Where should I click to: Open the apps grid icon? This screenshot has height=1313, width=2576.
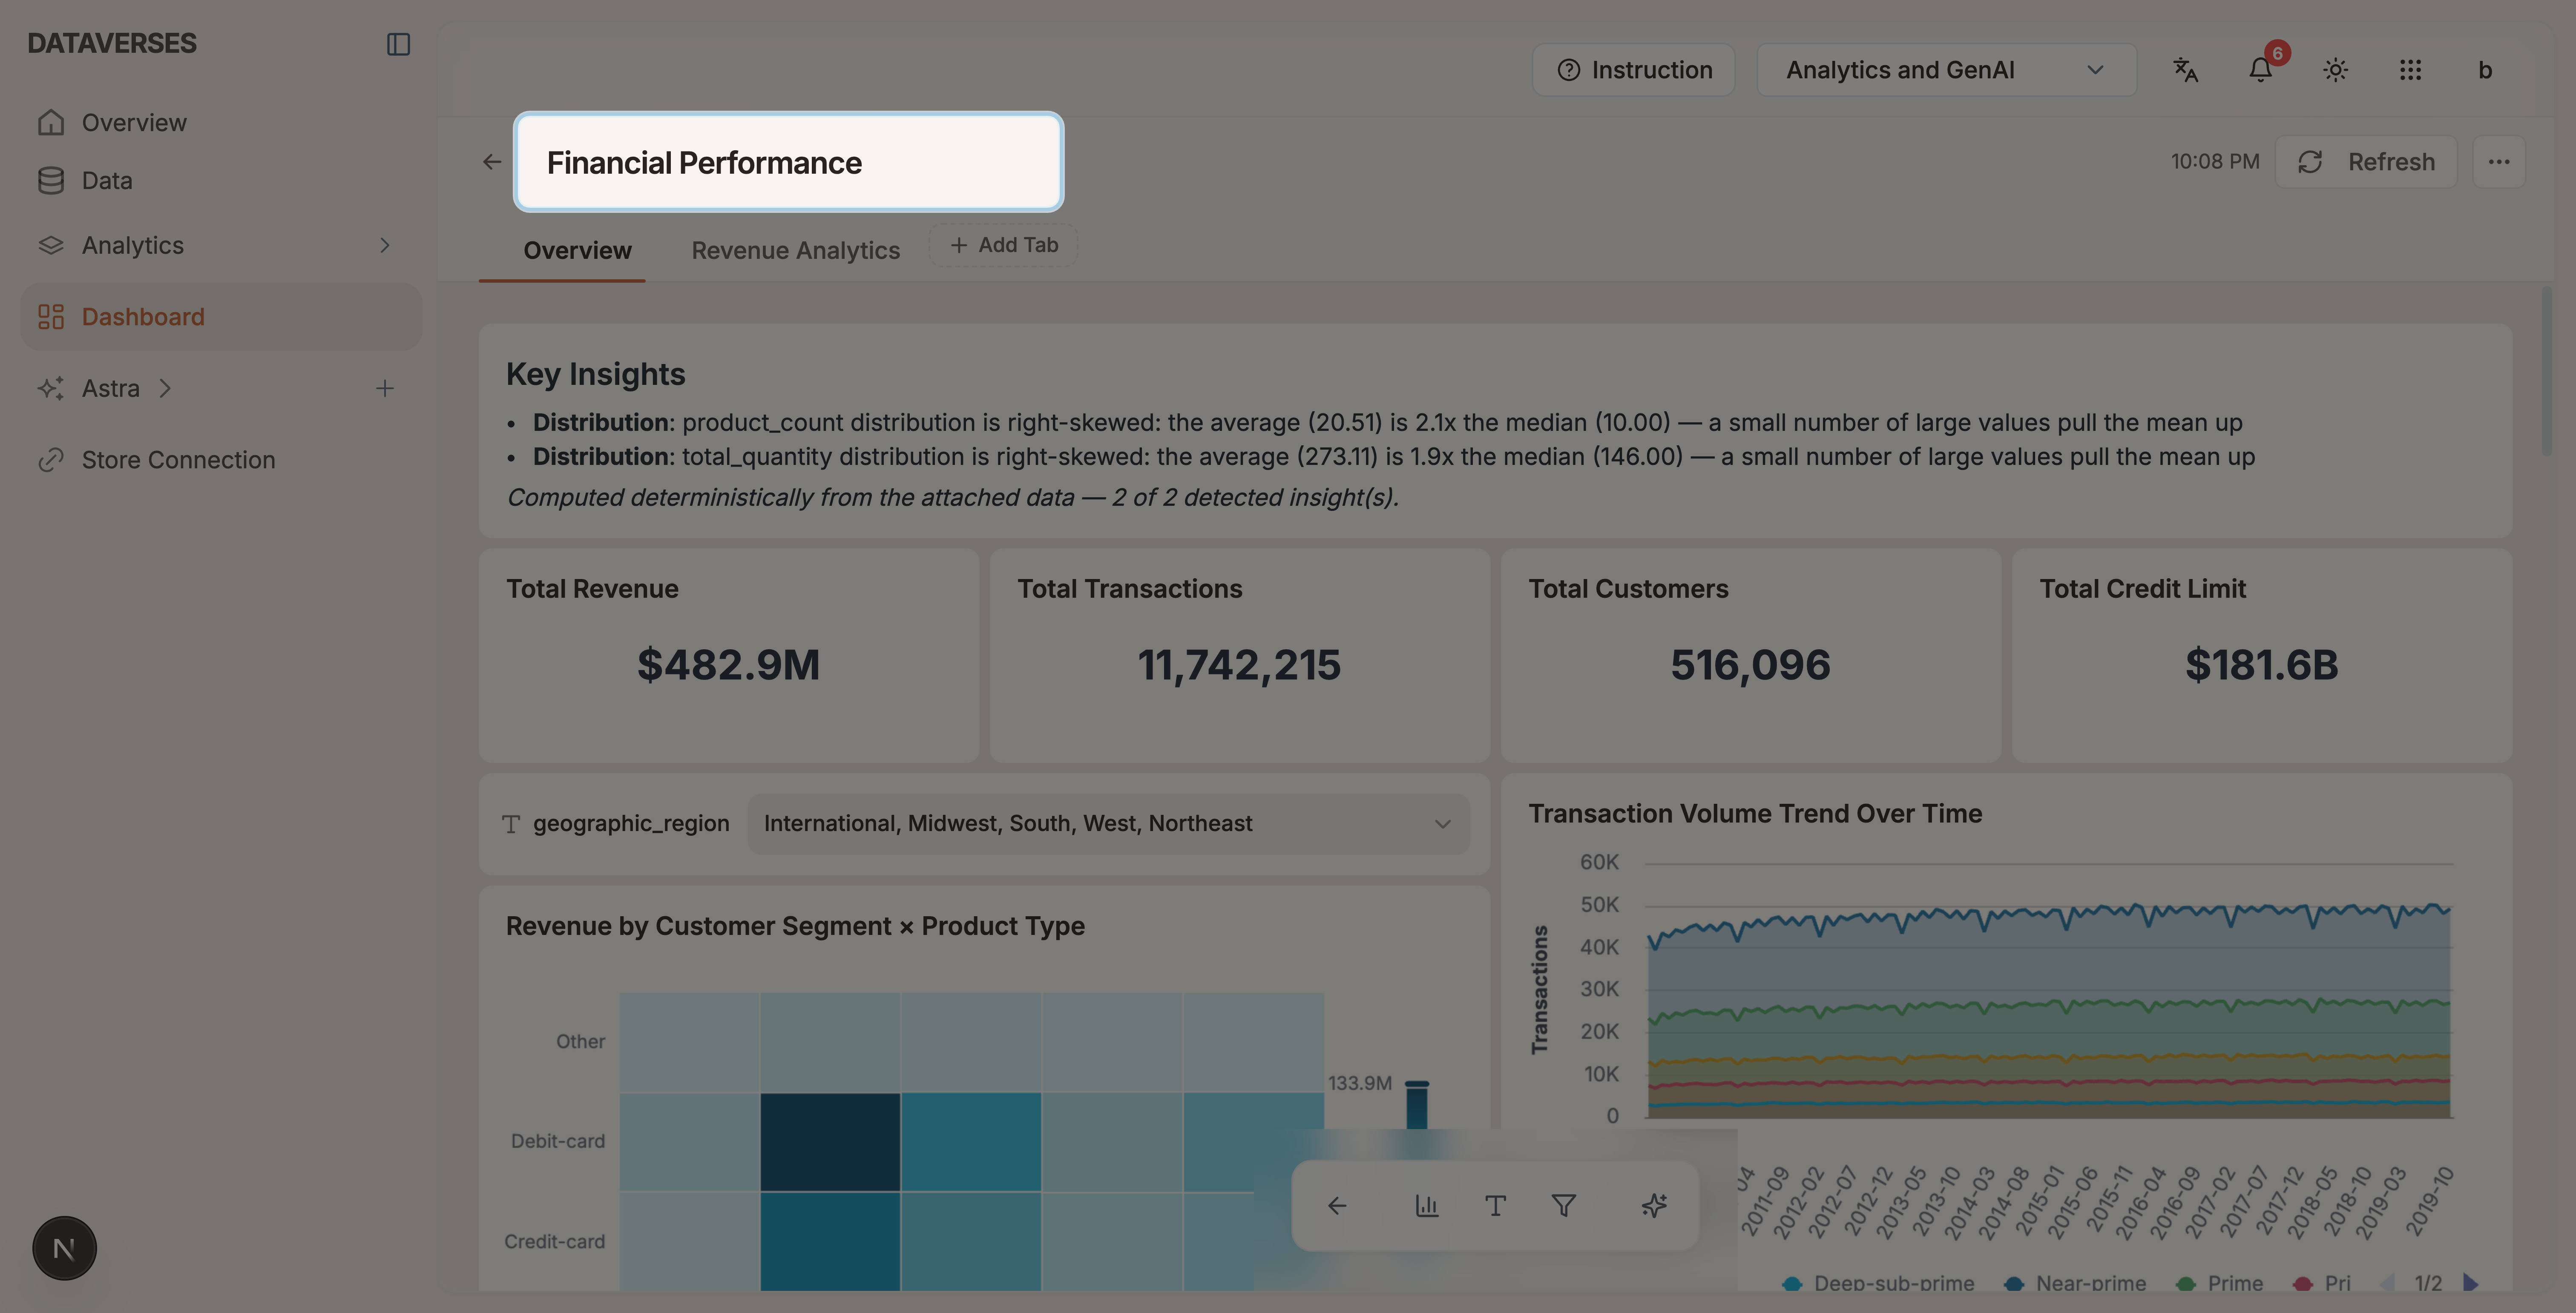click(x=2411, y=70)
